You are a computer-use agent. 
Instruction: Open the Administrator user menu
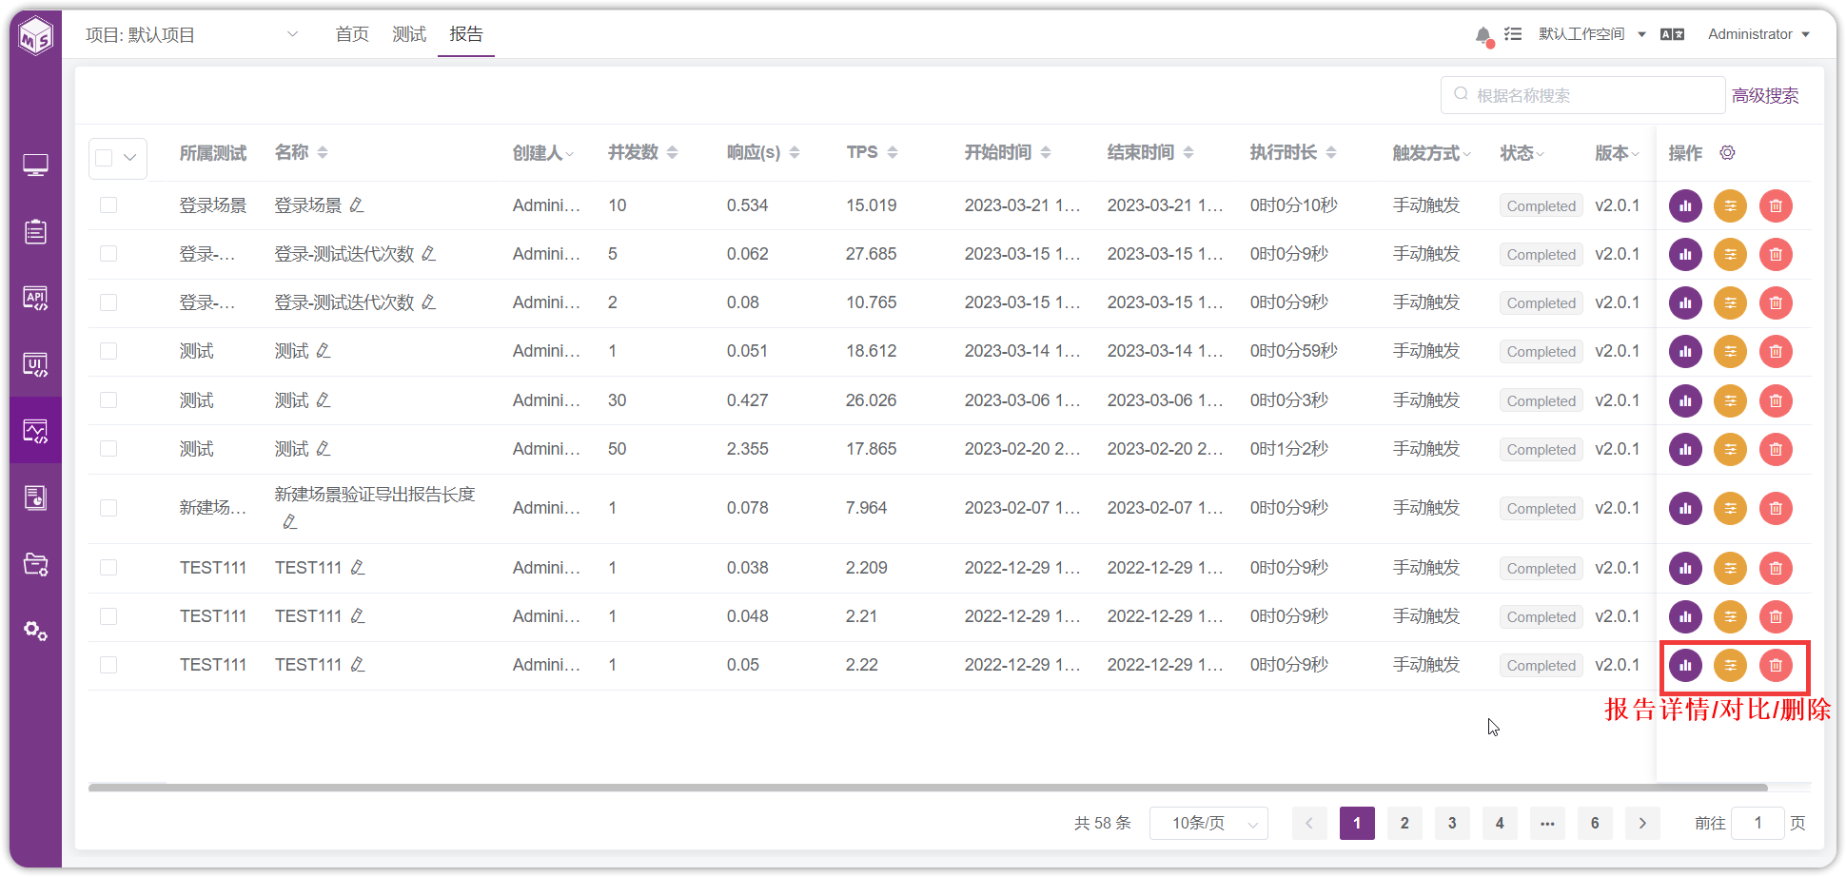coord(1758,34)
